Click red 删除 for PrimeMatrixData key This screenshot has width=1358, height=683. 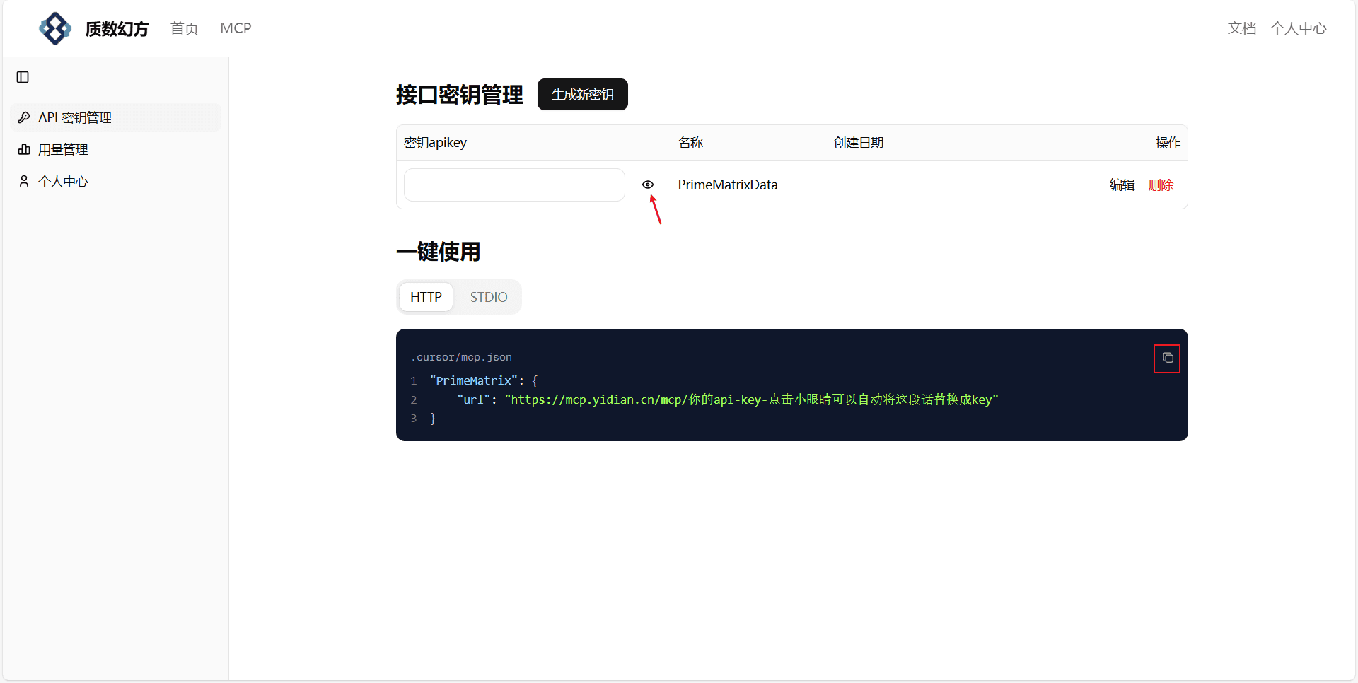click(x=1161, y=185)
